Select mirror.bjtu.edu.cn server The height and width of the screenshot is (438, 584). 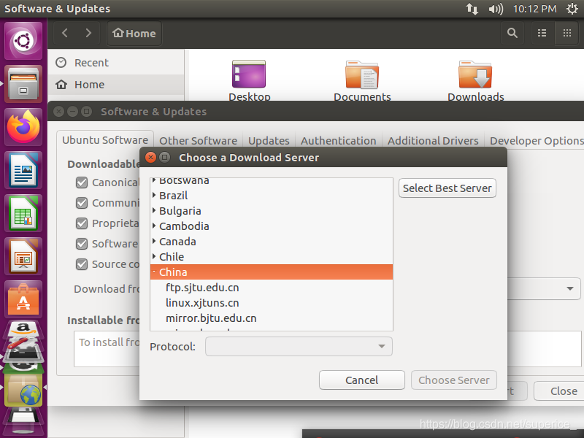(271, 318)
